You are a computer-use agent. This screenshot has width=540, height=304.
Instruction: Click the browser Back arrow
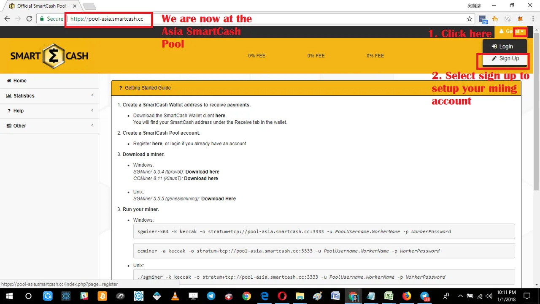7,19
